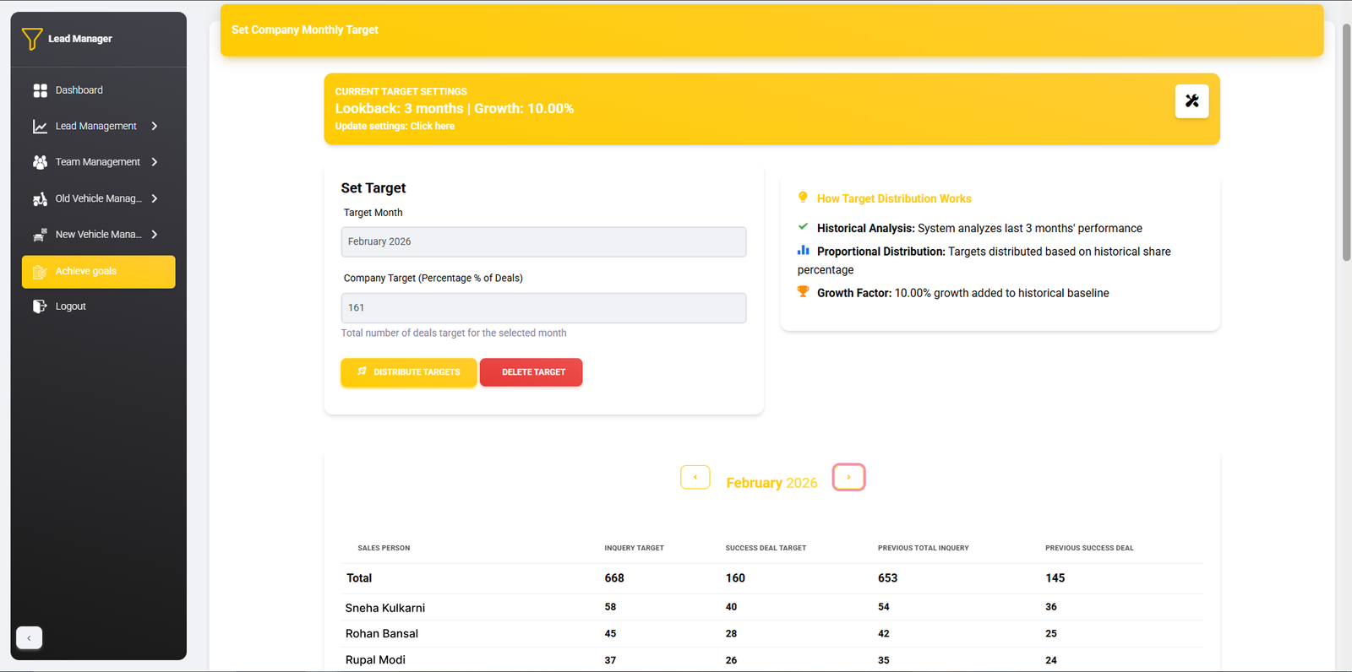Click the Lead Management chart icon
The width and height of the screenshot is (1352, 672).
click(40, 127)
